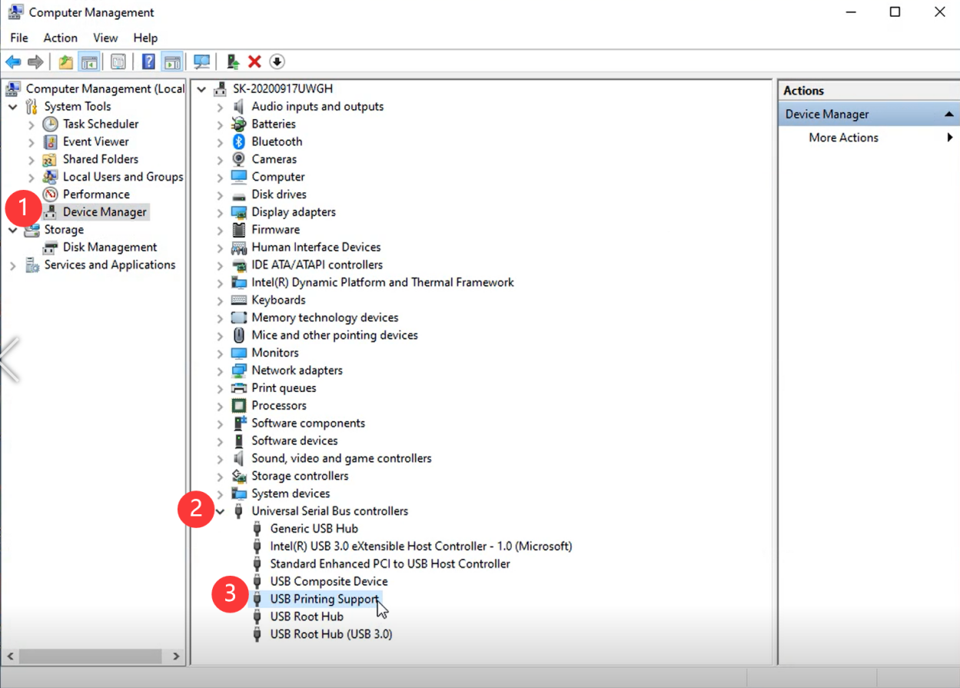Collapse the Storage node

[x=13, y=230]
